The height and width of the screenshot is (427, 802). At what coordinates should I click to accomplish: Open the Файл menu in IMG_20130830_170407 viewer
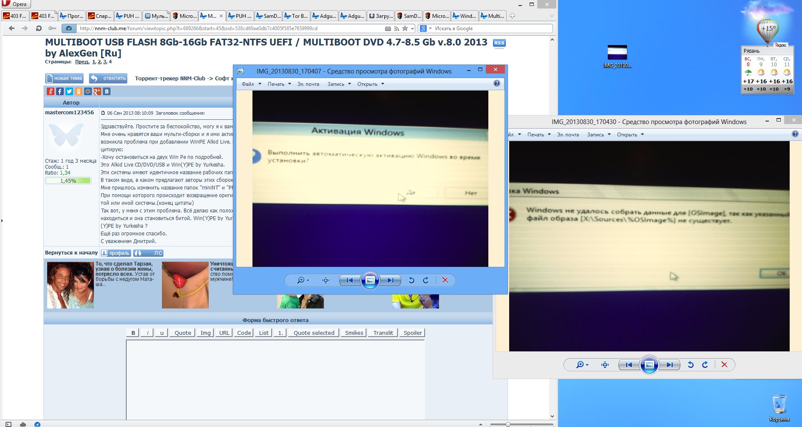tap(251, 84)
